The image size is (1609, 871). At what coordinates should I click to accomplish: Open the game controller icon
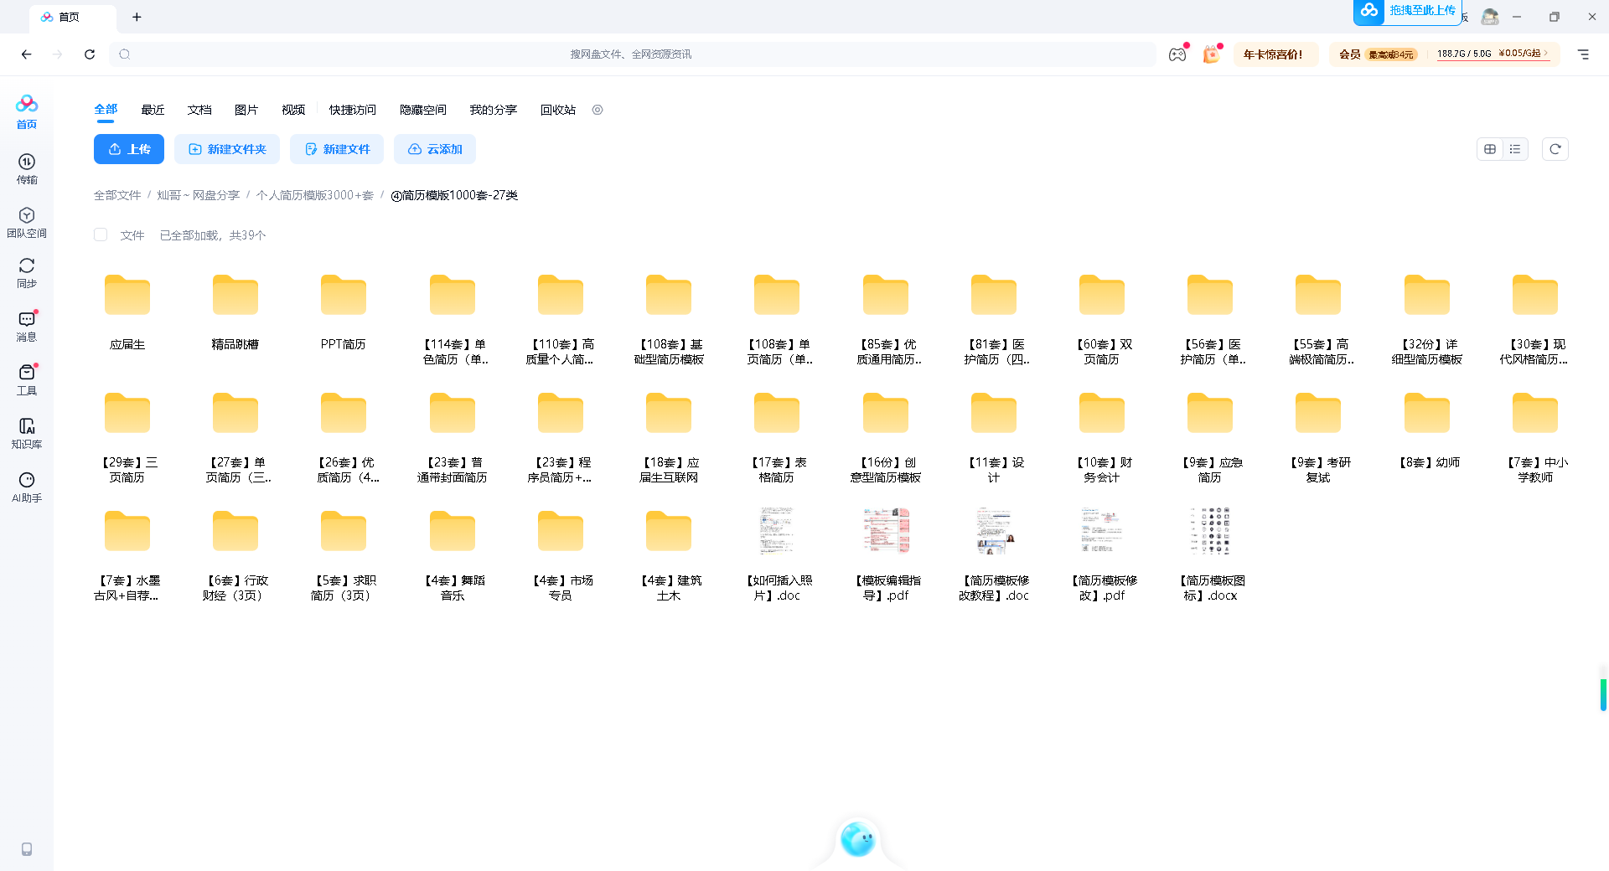click(x=1177, y=54)
